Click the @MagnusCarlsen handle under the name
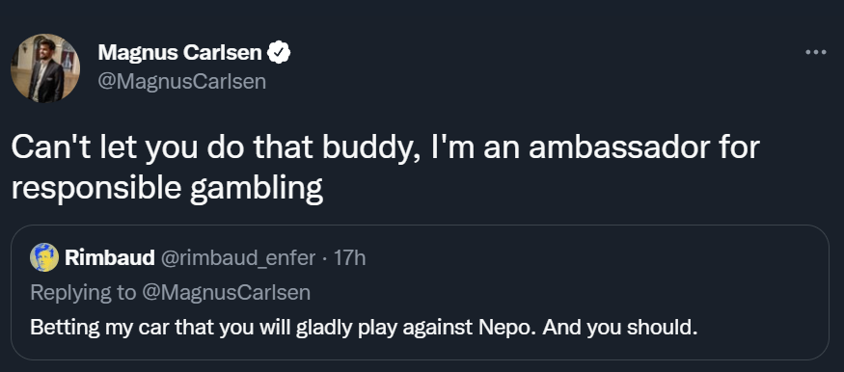The width and height of the screenshot is (844, 372). point(182,82)
